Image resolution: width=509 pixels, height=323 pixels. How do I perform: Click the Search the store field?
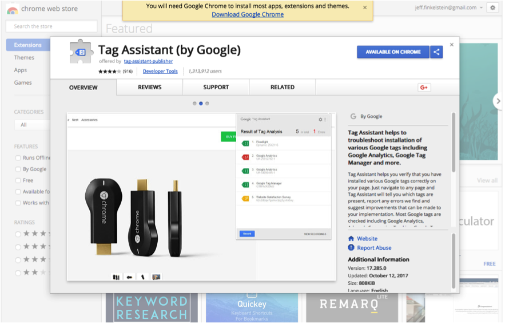[x=51, y=26]
